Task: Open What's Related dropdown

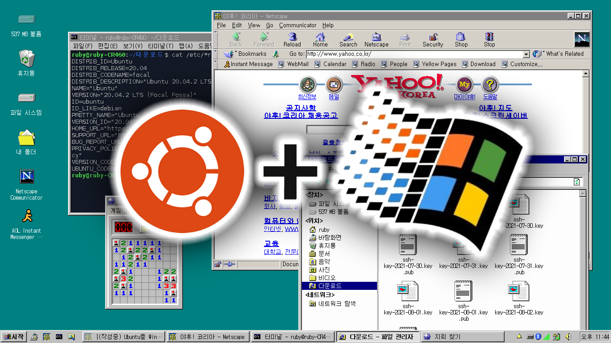Action: pos(558,54)
